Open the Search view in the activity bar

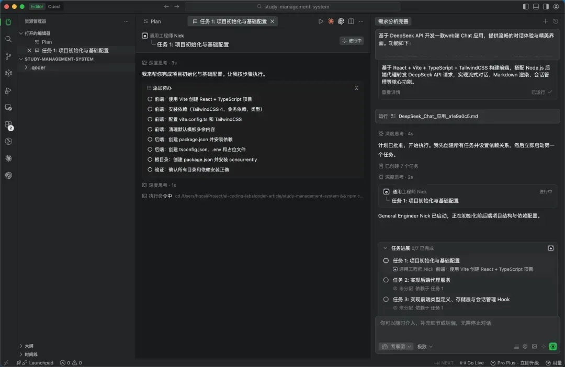(8, 39)
